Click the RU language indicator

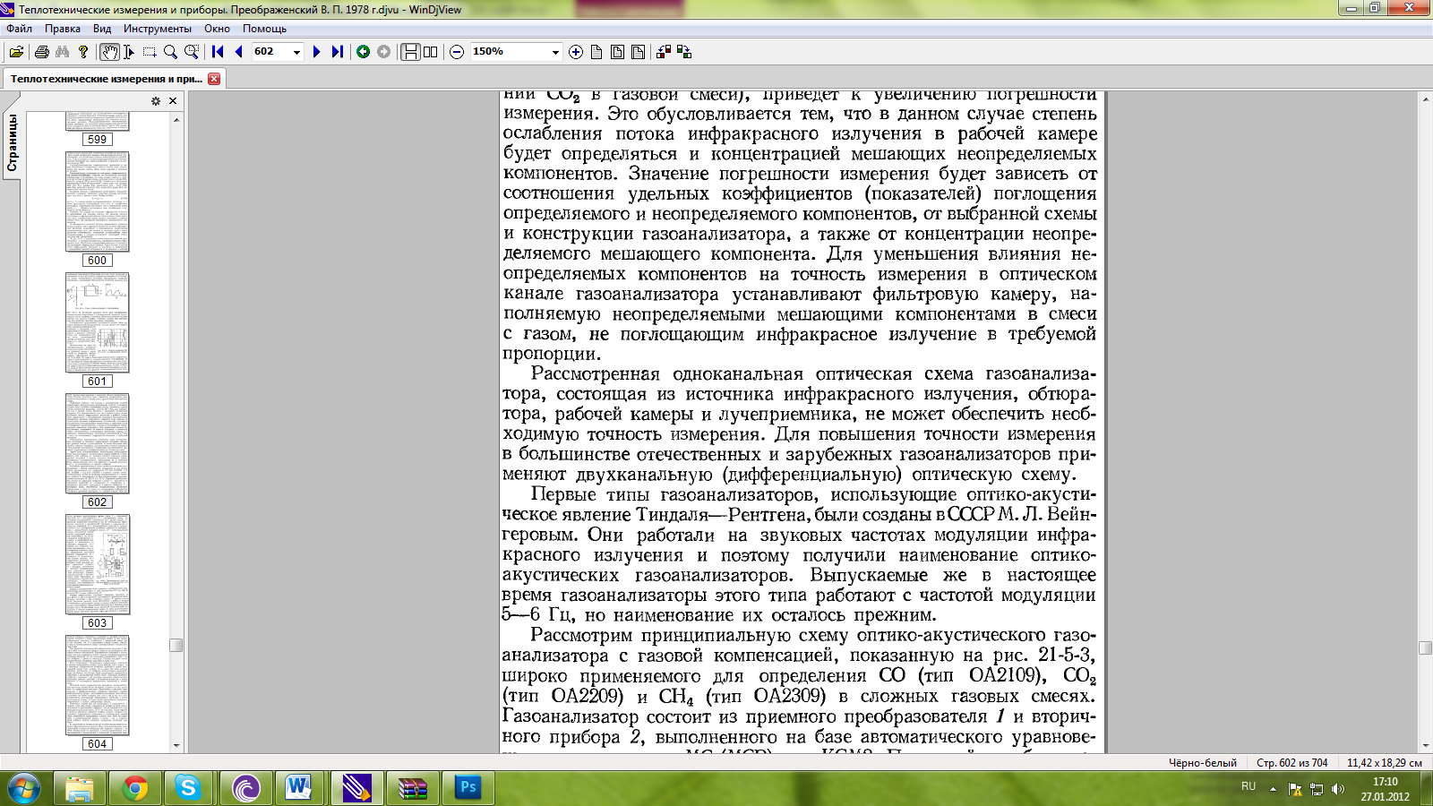pyautogui.click(x=1249, y=785)
